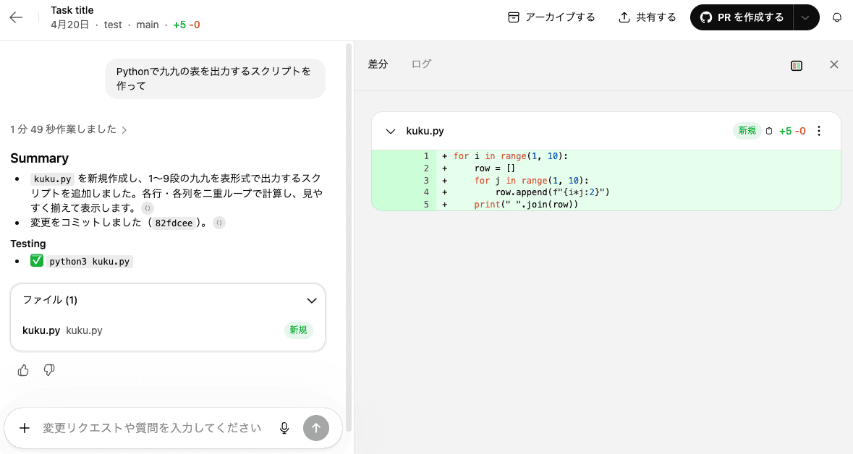
Task: Close the diff panel with X icon
Action: pos(834,64)
